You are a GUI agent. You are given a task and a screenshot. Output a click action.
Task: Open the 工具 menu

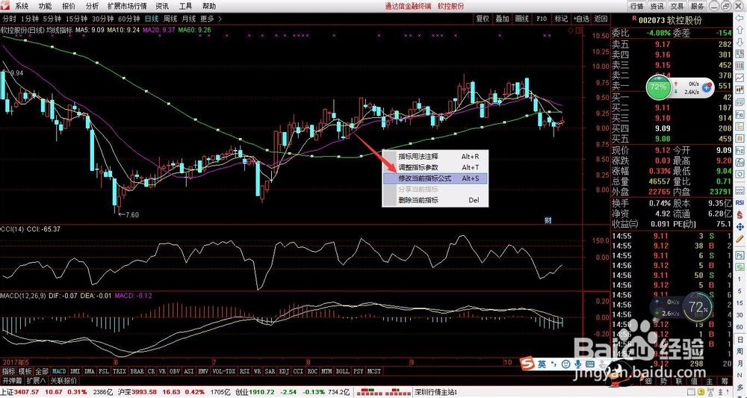(x=185, y=6)
